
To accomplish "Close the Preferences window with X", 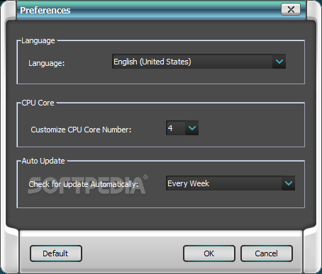I will click(291, 10).
